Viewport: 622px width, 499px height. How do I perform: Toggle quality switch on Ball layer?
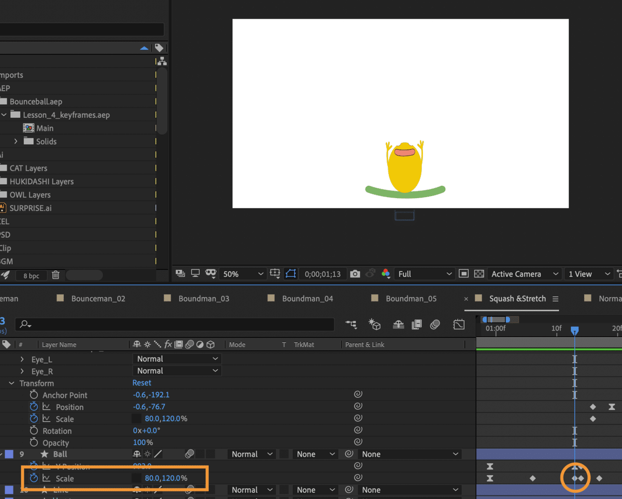(158, 454)
